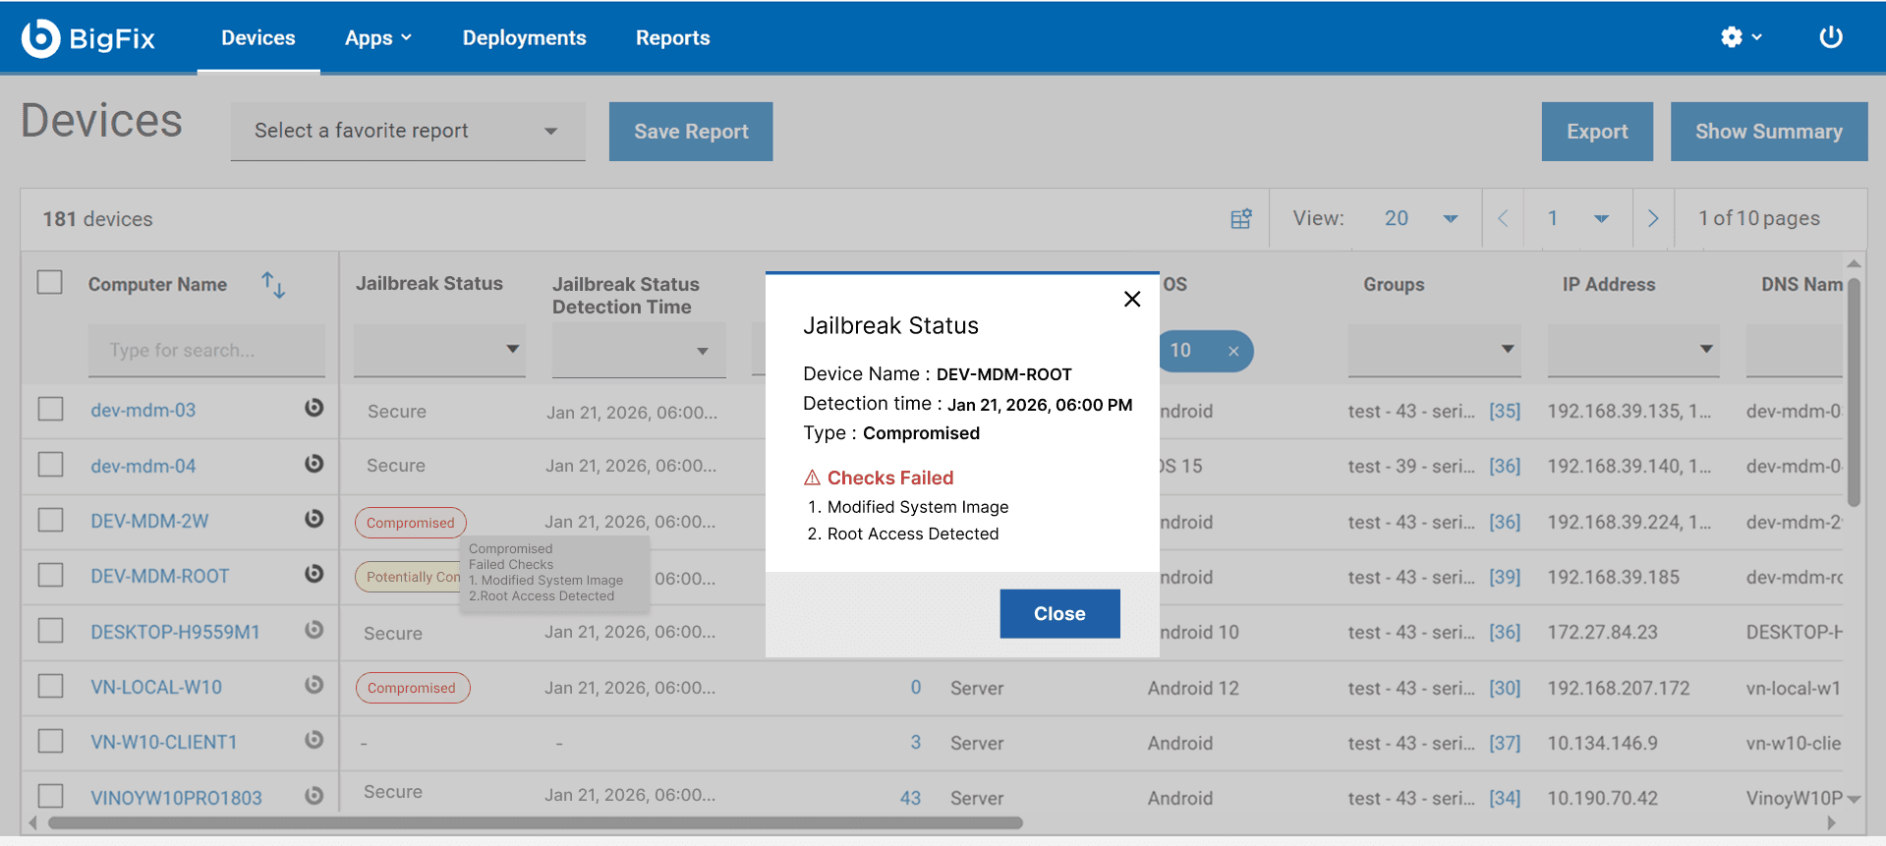
Task: Click the Checks Failed warning icon
Action: [x=812, y=478]
